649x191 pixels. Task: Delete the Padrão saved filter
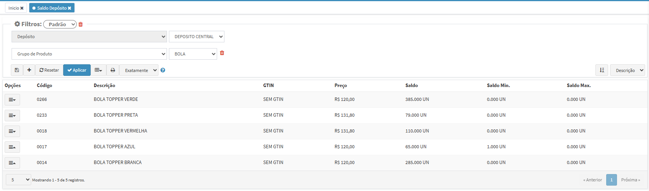[x=81, y=24]
